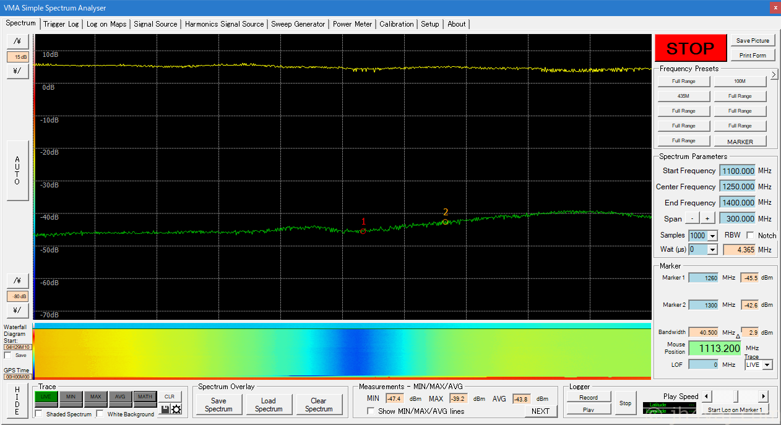Click the floppy disk save trace icon
Viewport: 781px width, 425px height.
(165, 409)
